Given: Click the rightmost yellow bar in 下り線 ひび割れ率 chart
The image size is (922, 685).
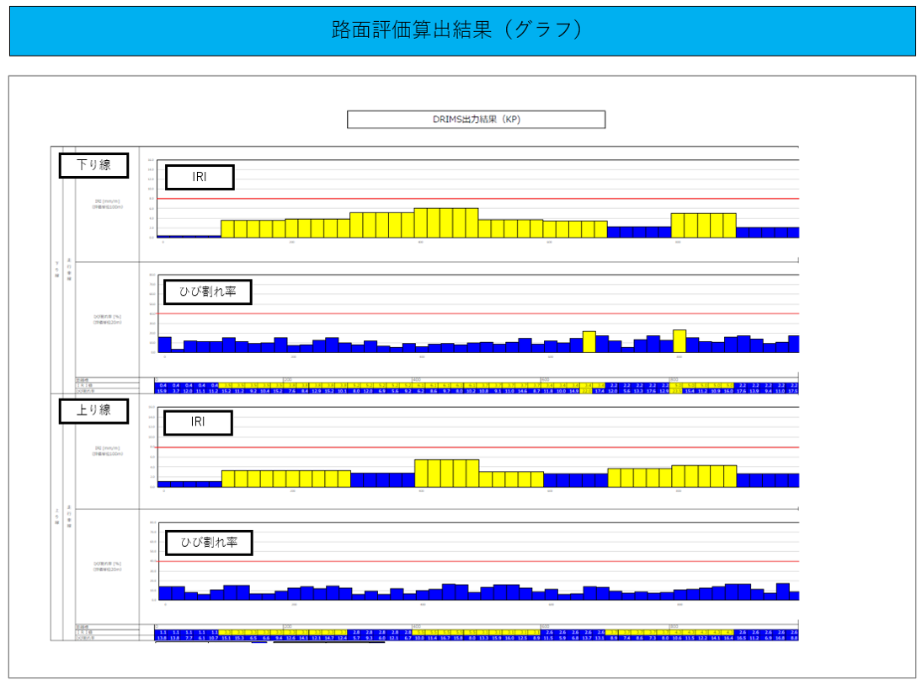Looking at the screenshot, I should click(680, 341).
